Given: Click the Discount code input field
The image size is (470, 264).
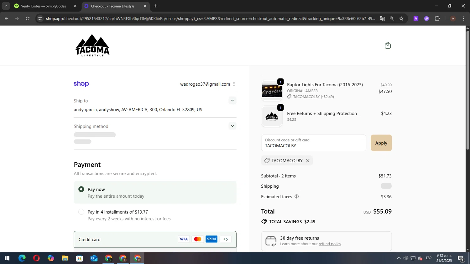Looking at the screenshot, I should tap(314, 143).
